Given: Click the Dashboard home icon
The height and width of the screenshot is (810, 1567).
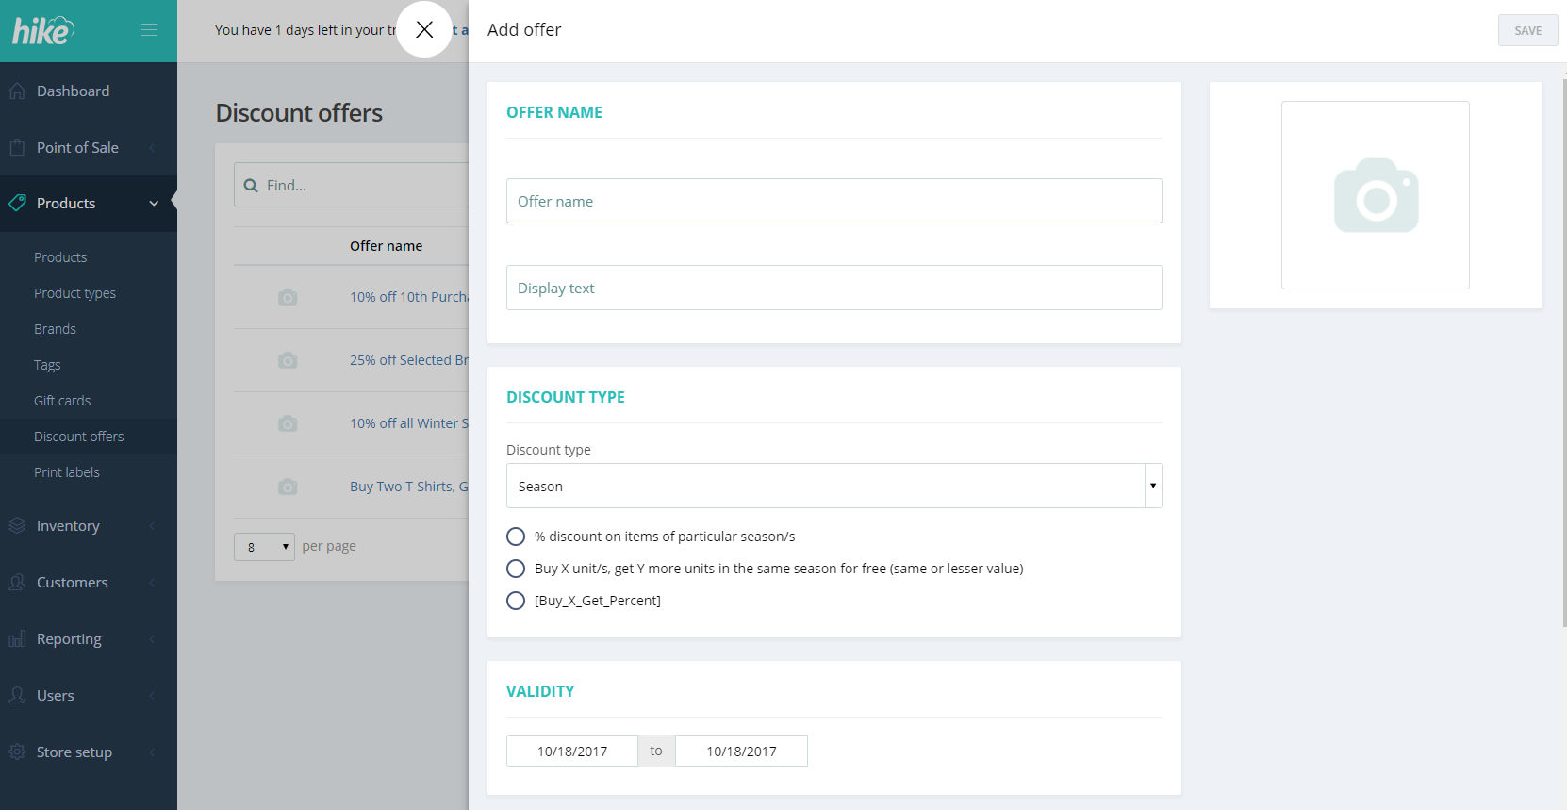Looking at the screenshot, I should 17,91.
